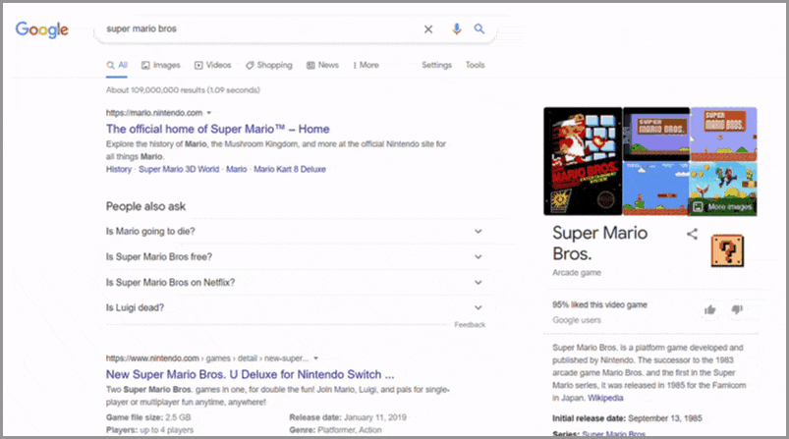Select the All search tab

(117, 65)
